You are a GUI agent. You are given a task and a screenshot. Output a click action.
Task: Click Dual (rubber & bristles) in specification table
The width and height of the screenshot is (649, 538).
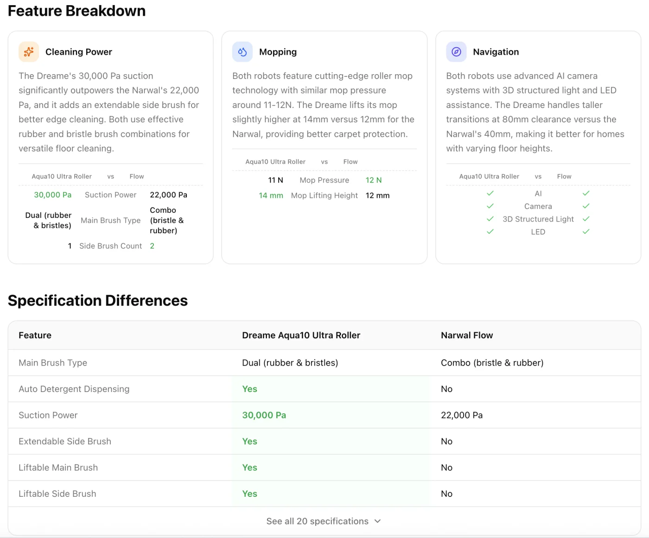tap(290, 363)
